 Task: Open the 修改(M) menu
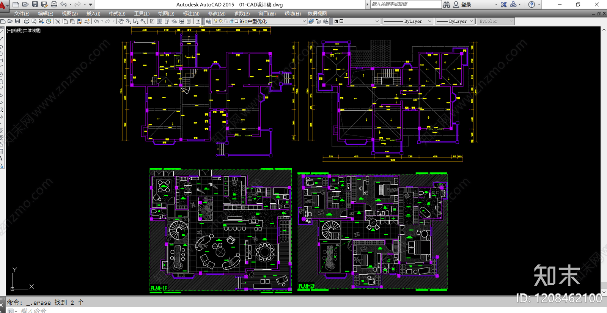click(x=217, y=13)
